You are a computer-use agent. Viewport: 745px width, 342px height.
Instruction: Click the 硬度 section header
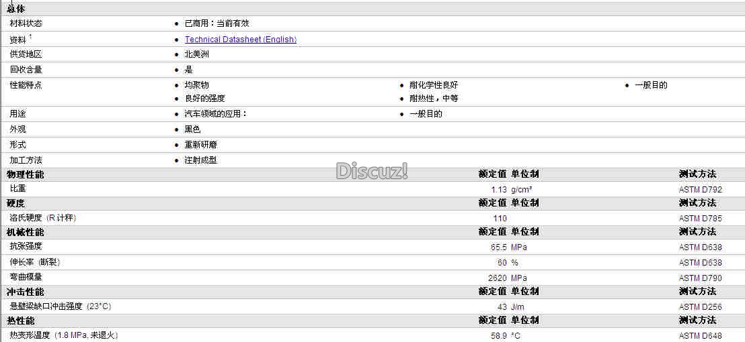pos(16,203)
